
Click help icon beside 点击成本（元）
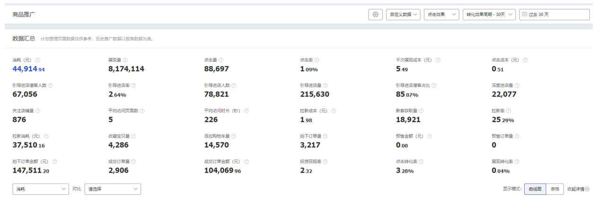[x=525, y=60]
